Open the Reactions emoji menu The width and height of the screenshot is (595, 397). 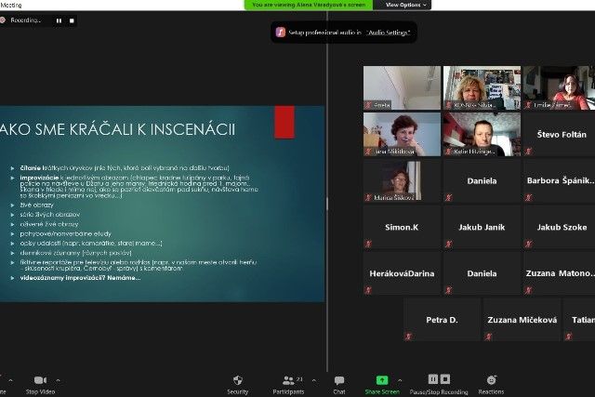(491, 380)
